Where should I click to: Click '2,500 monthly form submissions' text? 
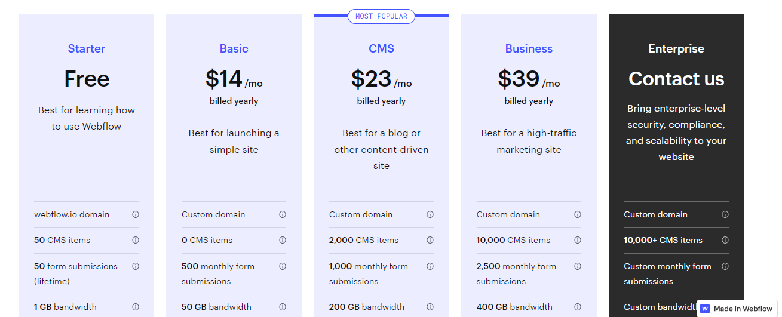(516, 273)
